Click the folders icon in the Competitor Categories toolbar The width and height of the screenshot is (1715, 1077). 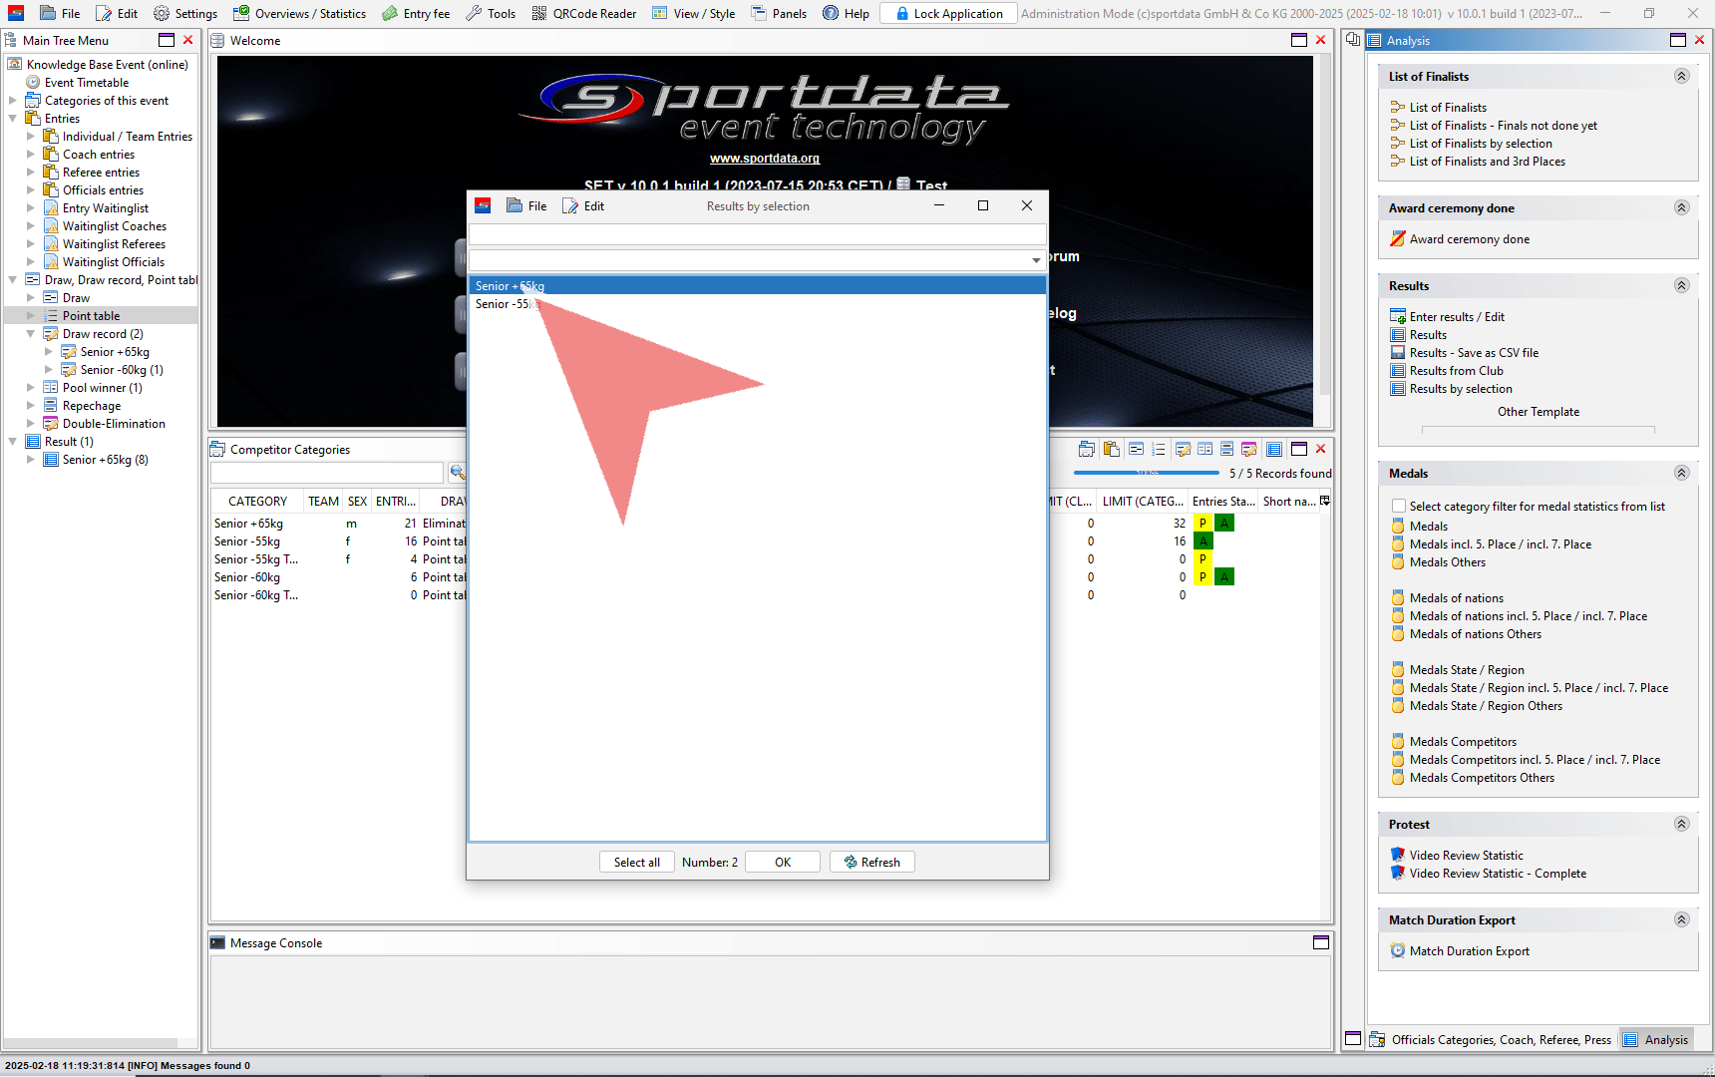[1087, 449]
